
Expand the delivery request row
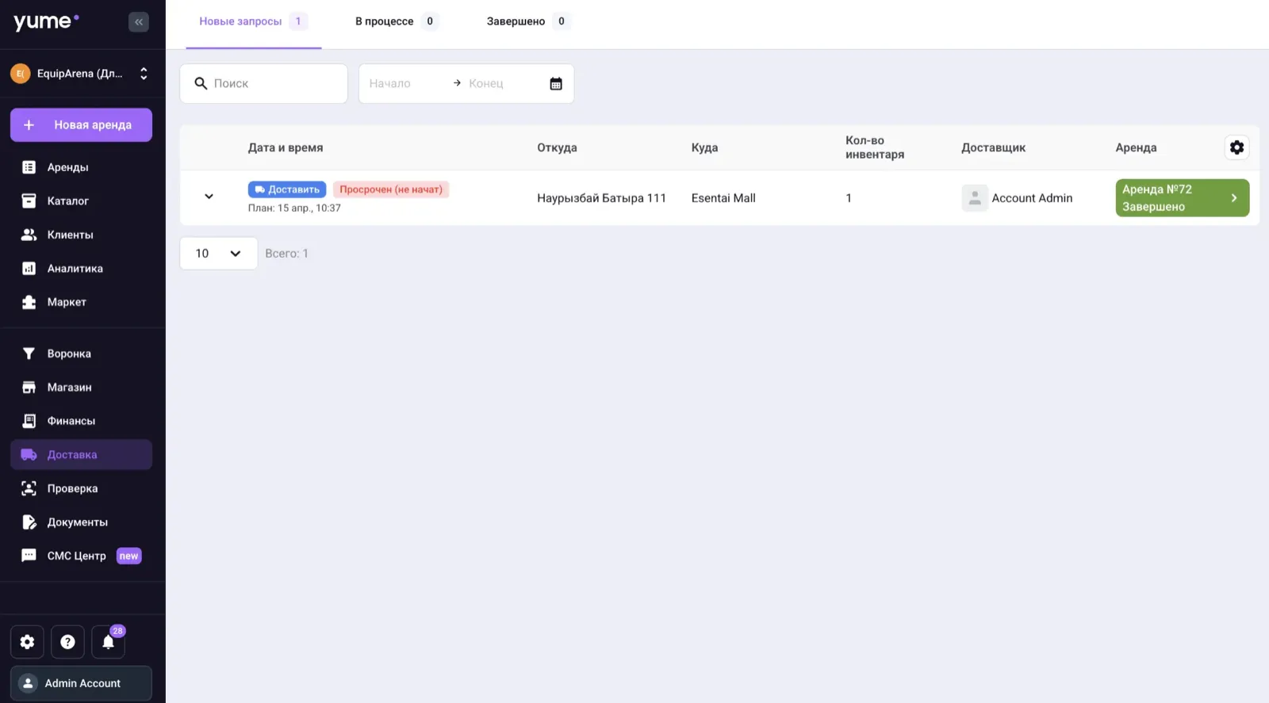[x=209, y=197]
